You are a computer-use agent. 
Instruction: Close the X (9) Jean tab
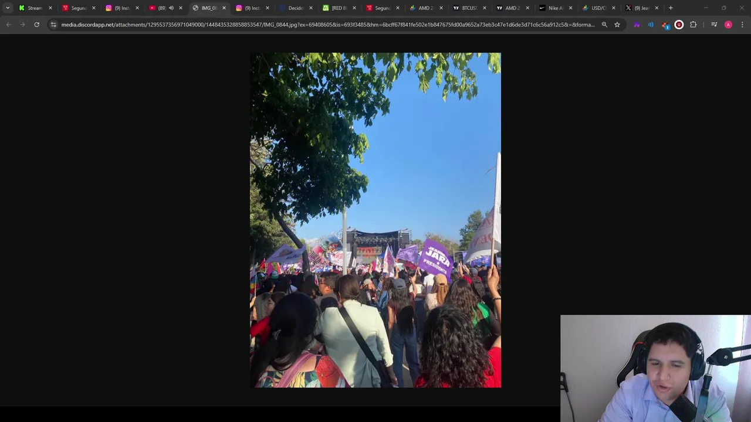coord(657,8)
